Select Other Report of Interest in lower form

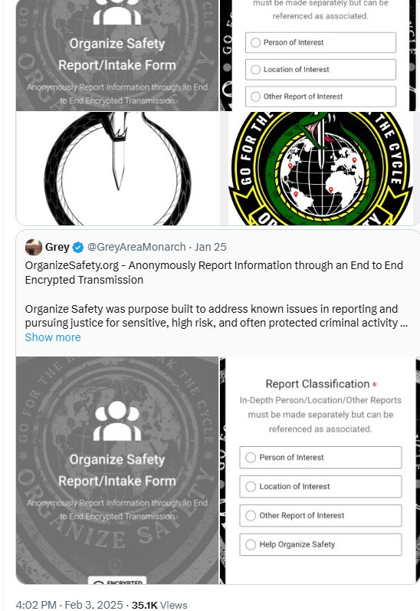[x=320, y=515]
